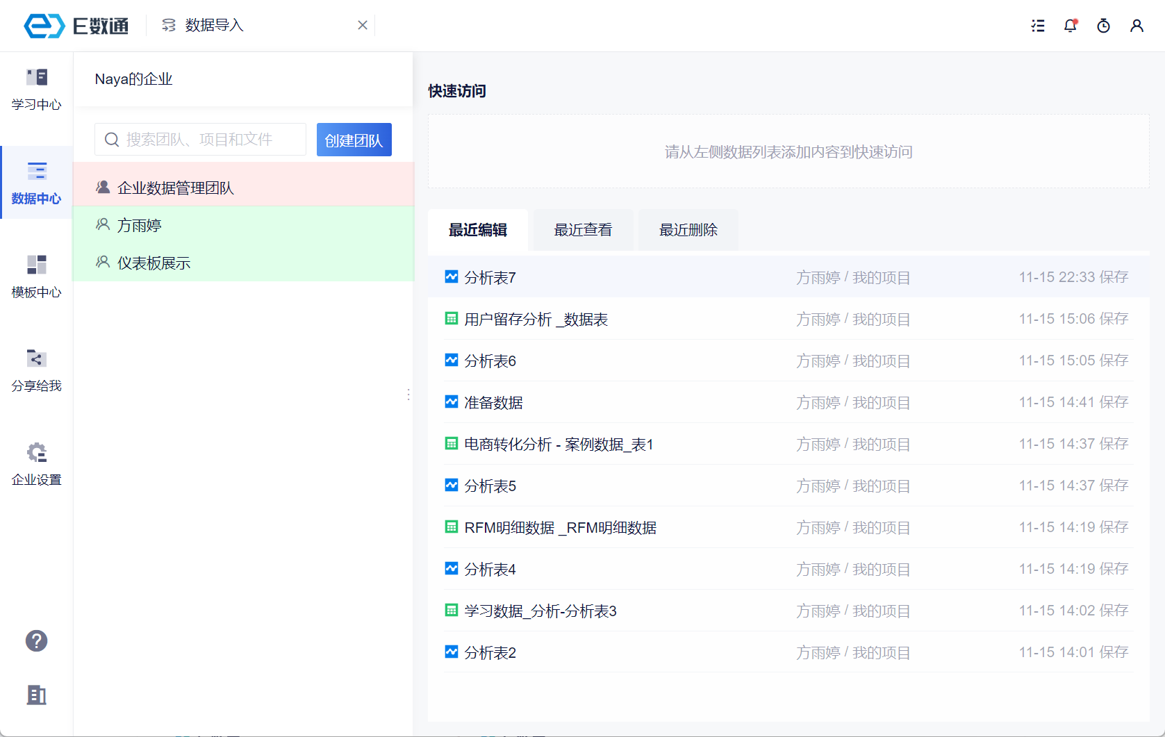Click the 创建团队 button

[354, 140]
